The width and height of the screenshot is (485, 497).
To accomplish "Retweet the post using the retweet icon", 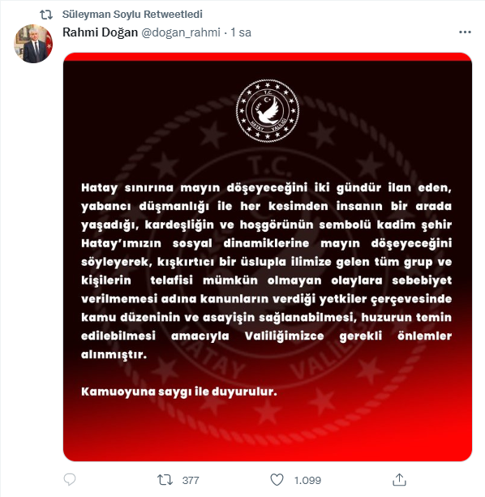I will (165, 480).
